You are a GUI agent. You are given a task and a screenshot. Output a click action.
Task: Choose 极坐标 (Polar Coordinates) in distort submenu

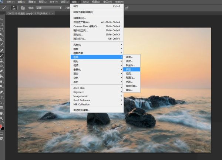[x=131, y=65]
